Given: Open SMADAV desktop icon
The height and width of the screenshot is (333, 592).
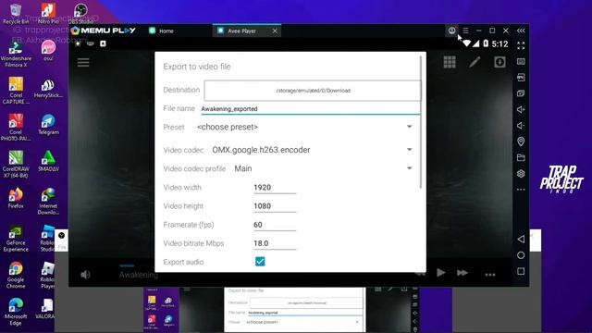Looking at the screenshot, I should 48,162.
